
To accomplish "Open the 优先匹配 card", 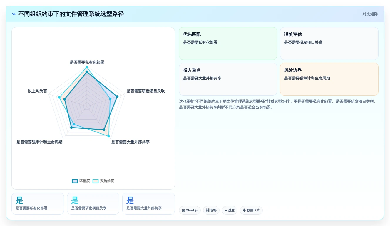I will coord(228,43).
